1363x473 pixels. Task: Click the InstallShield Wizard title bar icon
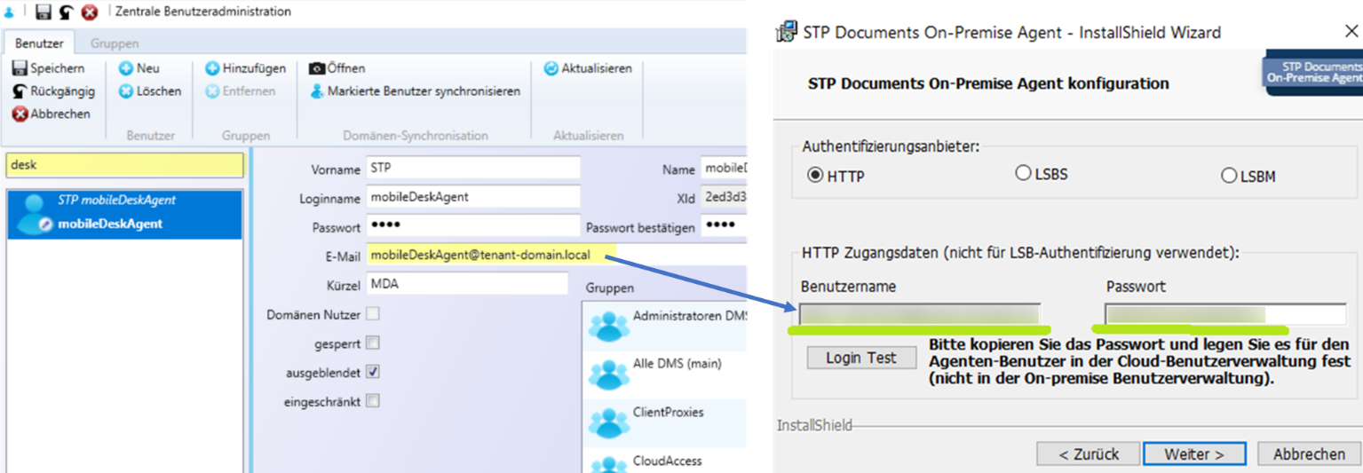[787, 32]
